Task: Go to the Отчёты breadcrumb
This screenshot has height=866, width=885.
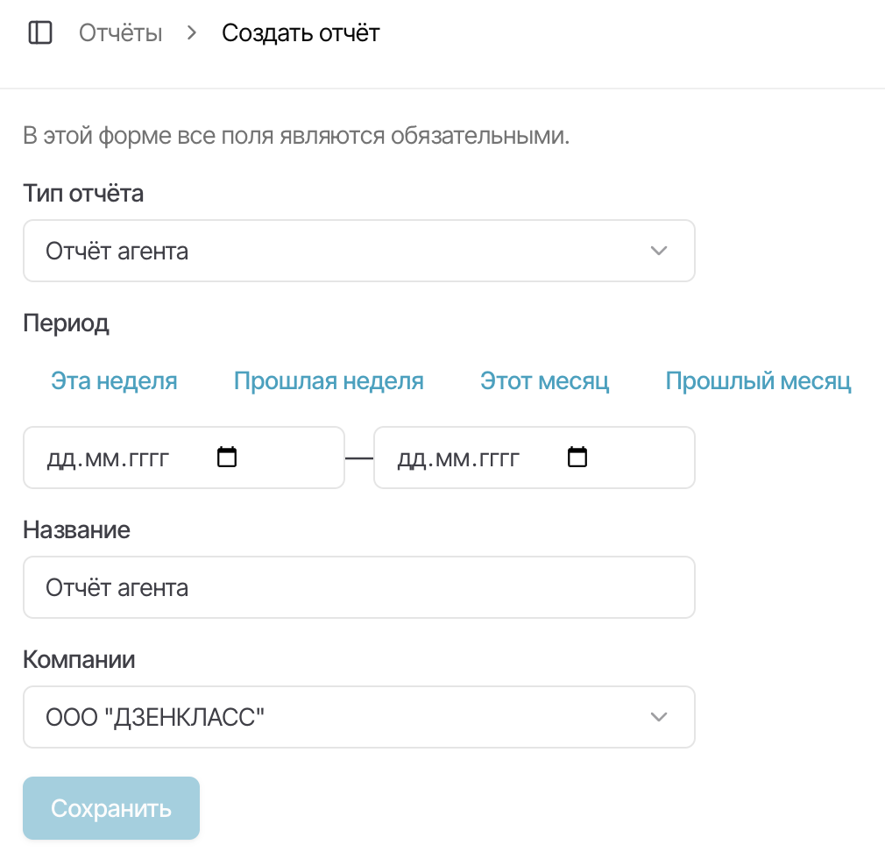Action: click(x=120, y=34)
